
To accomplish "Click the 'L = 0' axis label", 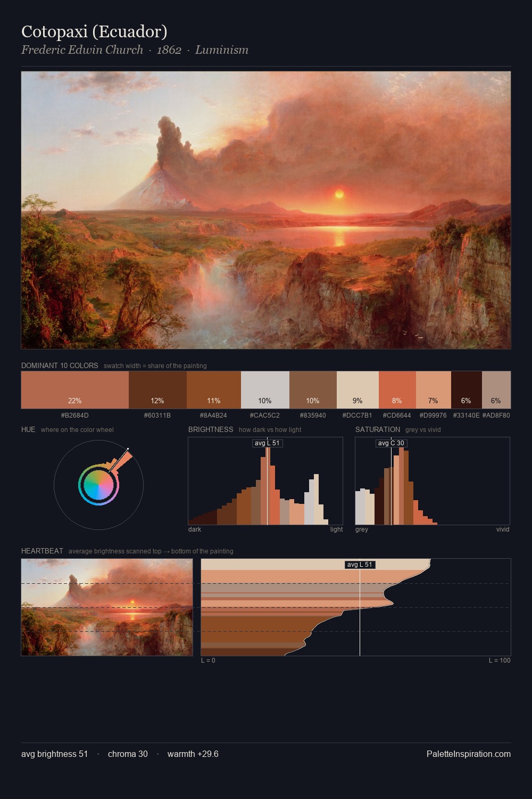I will [208, 661].
